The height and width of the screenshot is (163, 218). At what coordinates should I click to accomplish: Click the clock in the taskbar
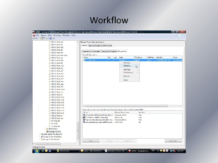tap(180, 151)
